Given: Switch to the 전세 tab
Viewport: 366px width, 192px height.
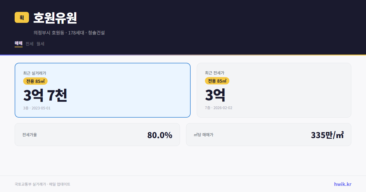Looking at the screenshot, I should click(x=29, y=44).
